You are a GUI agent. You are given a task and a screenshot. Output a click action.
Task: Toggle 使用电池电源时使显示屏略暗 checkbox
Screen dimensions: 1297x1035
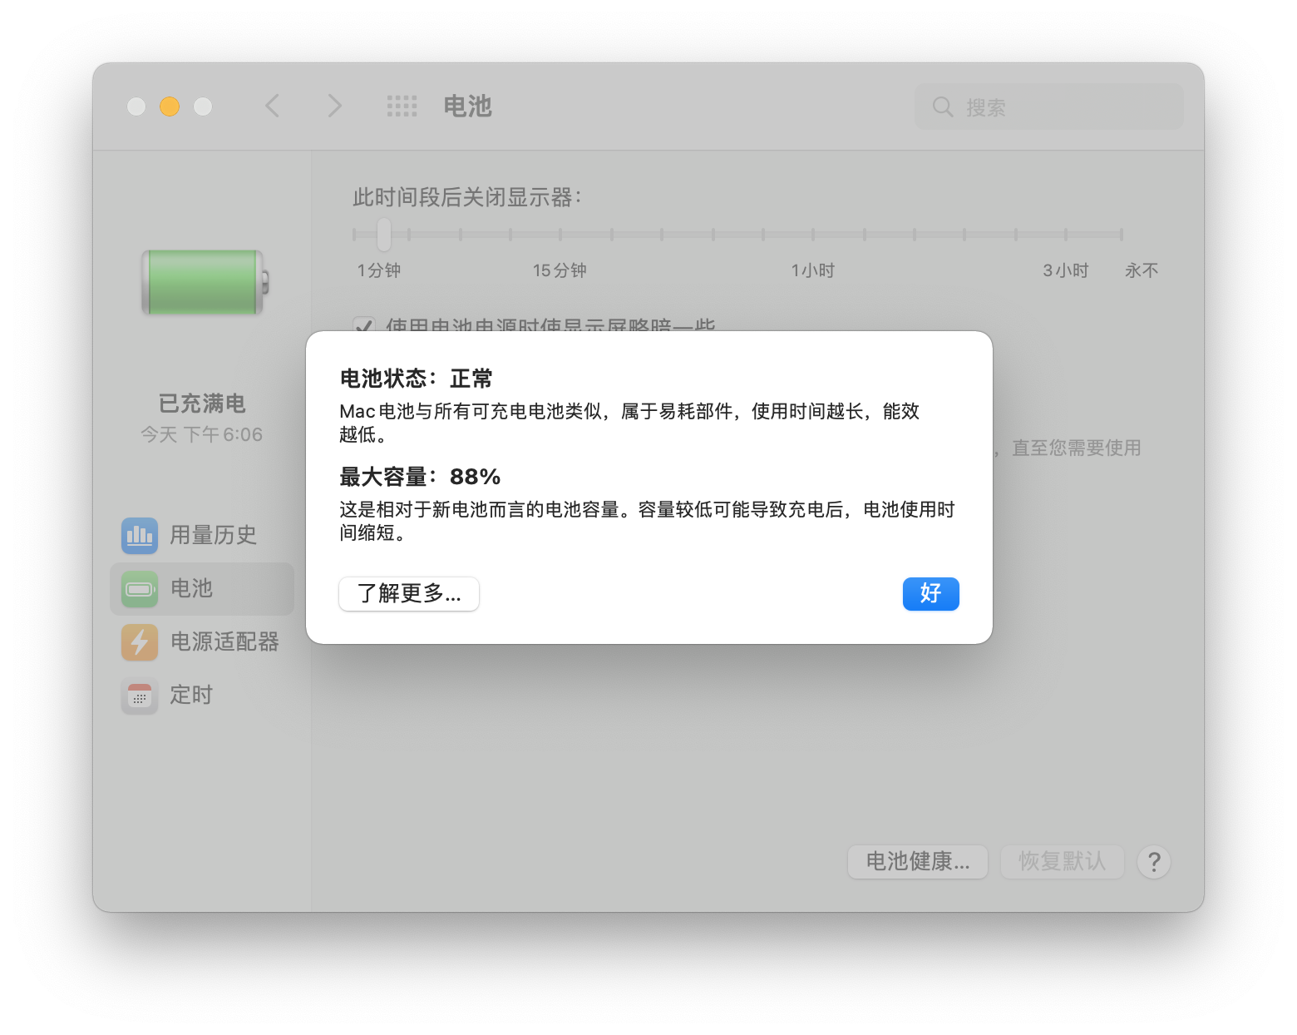(x=363, y=326)
